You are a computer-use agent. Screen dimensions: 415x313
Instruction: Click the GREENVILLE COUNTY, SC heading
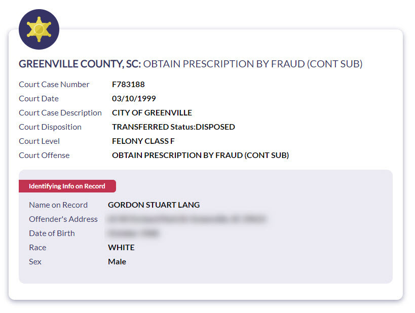[80, 64]
